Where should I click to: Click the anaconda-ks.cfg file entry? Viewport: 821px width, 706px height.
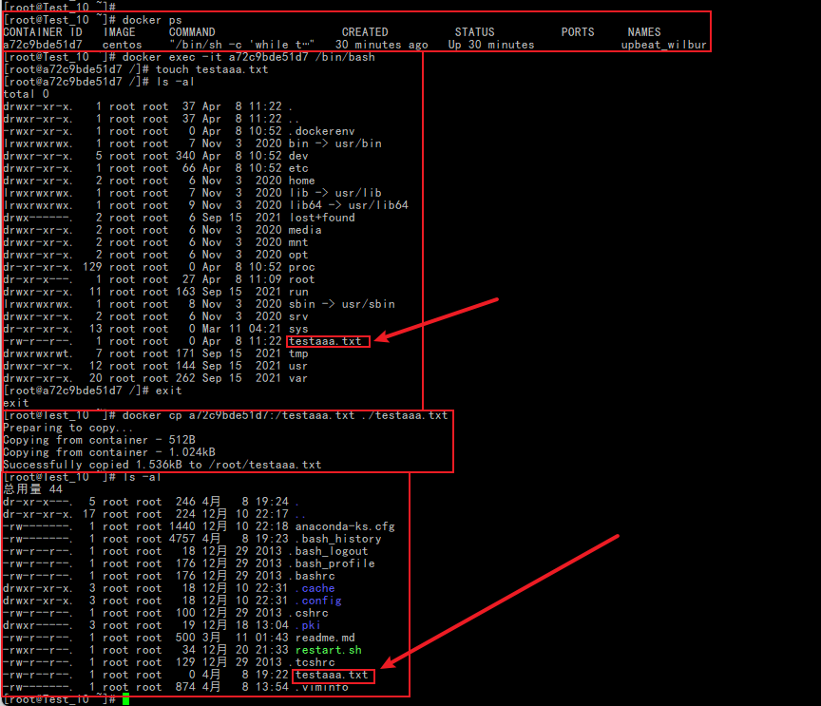click(x=344, y=526)
